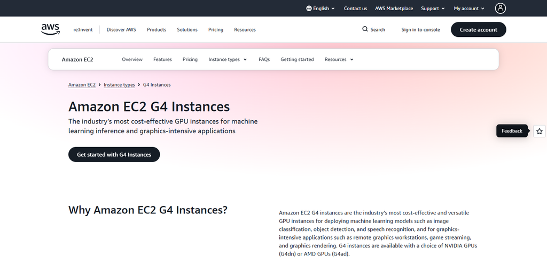547x262 pixels.
Task: Click Contact us link
Action: click(355, 9)
